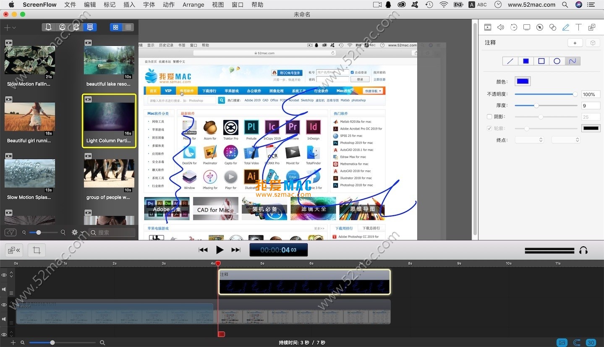This screenshot has height=347, width=604.
Task: Open the second 终点 endpoint dropdown
Action: [566, 140]
